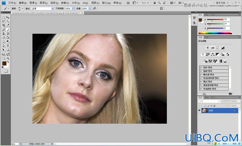Toggle the Brushes panel button in options bar

pos(161,8)
